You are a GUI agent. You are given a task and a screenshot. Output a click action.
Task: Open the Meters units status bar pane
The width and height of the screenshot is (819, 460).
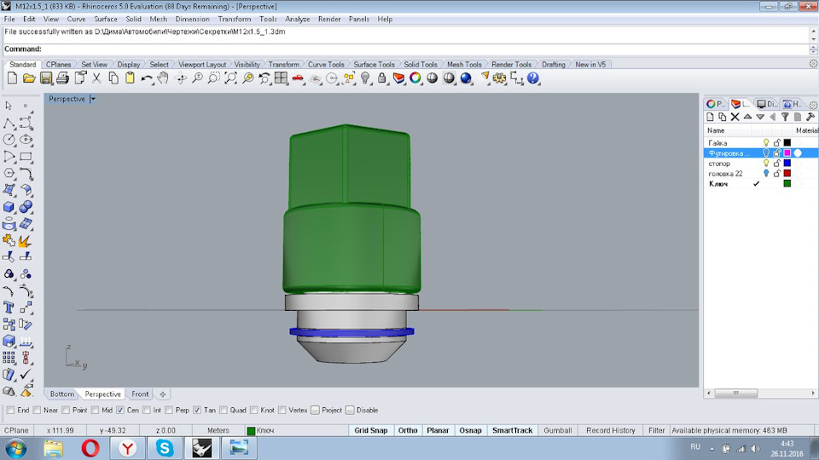tap(218, 431)
